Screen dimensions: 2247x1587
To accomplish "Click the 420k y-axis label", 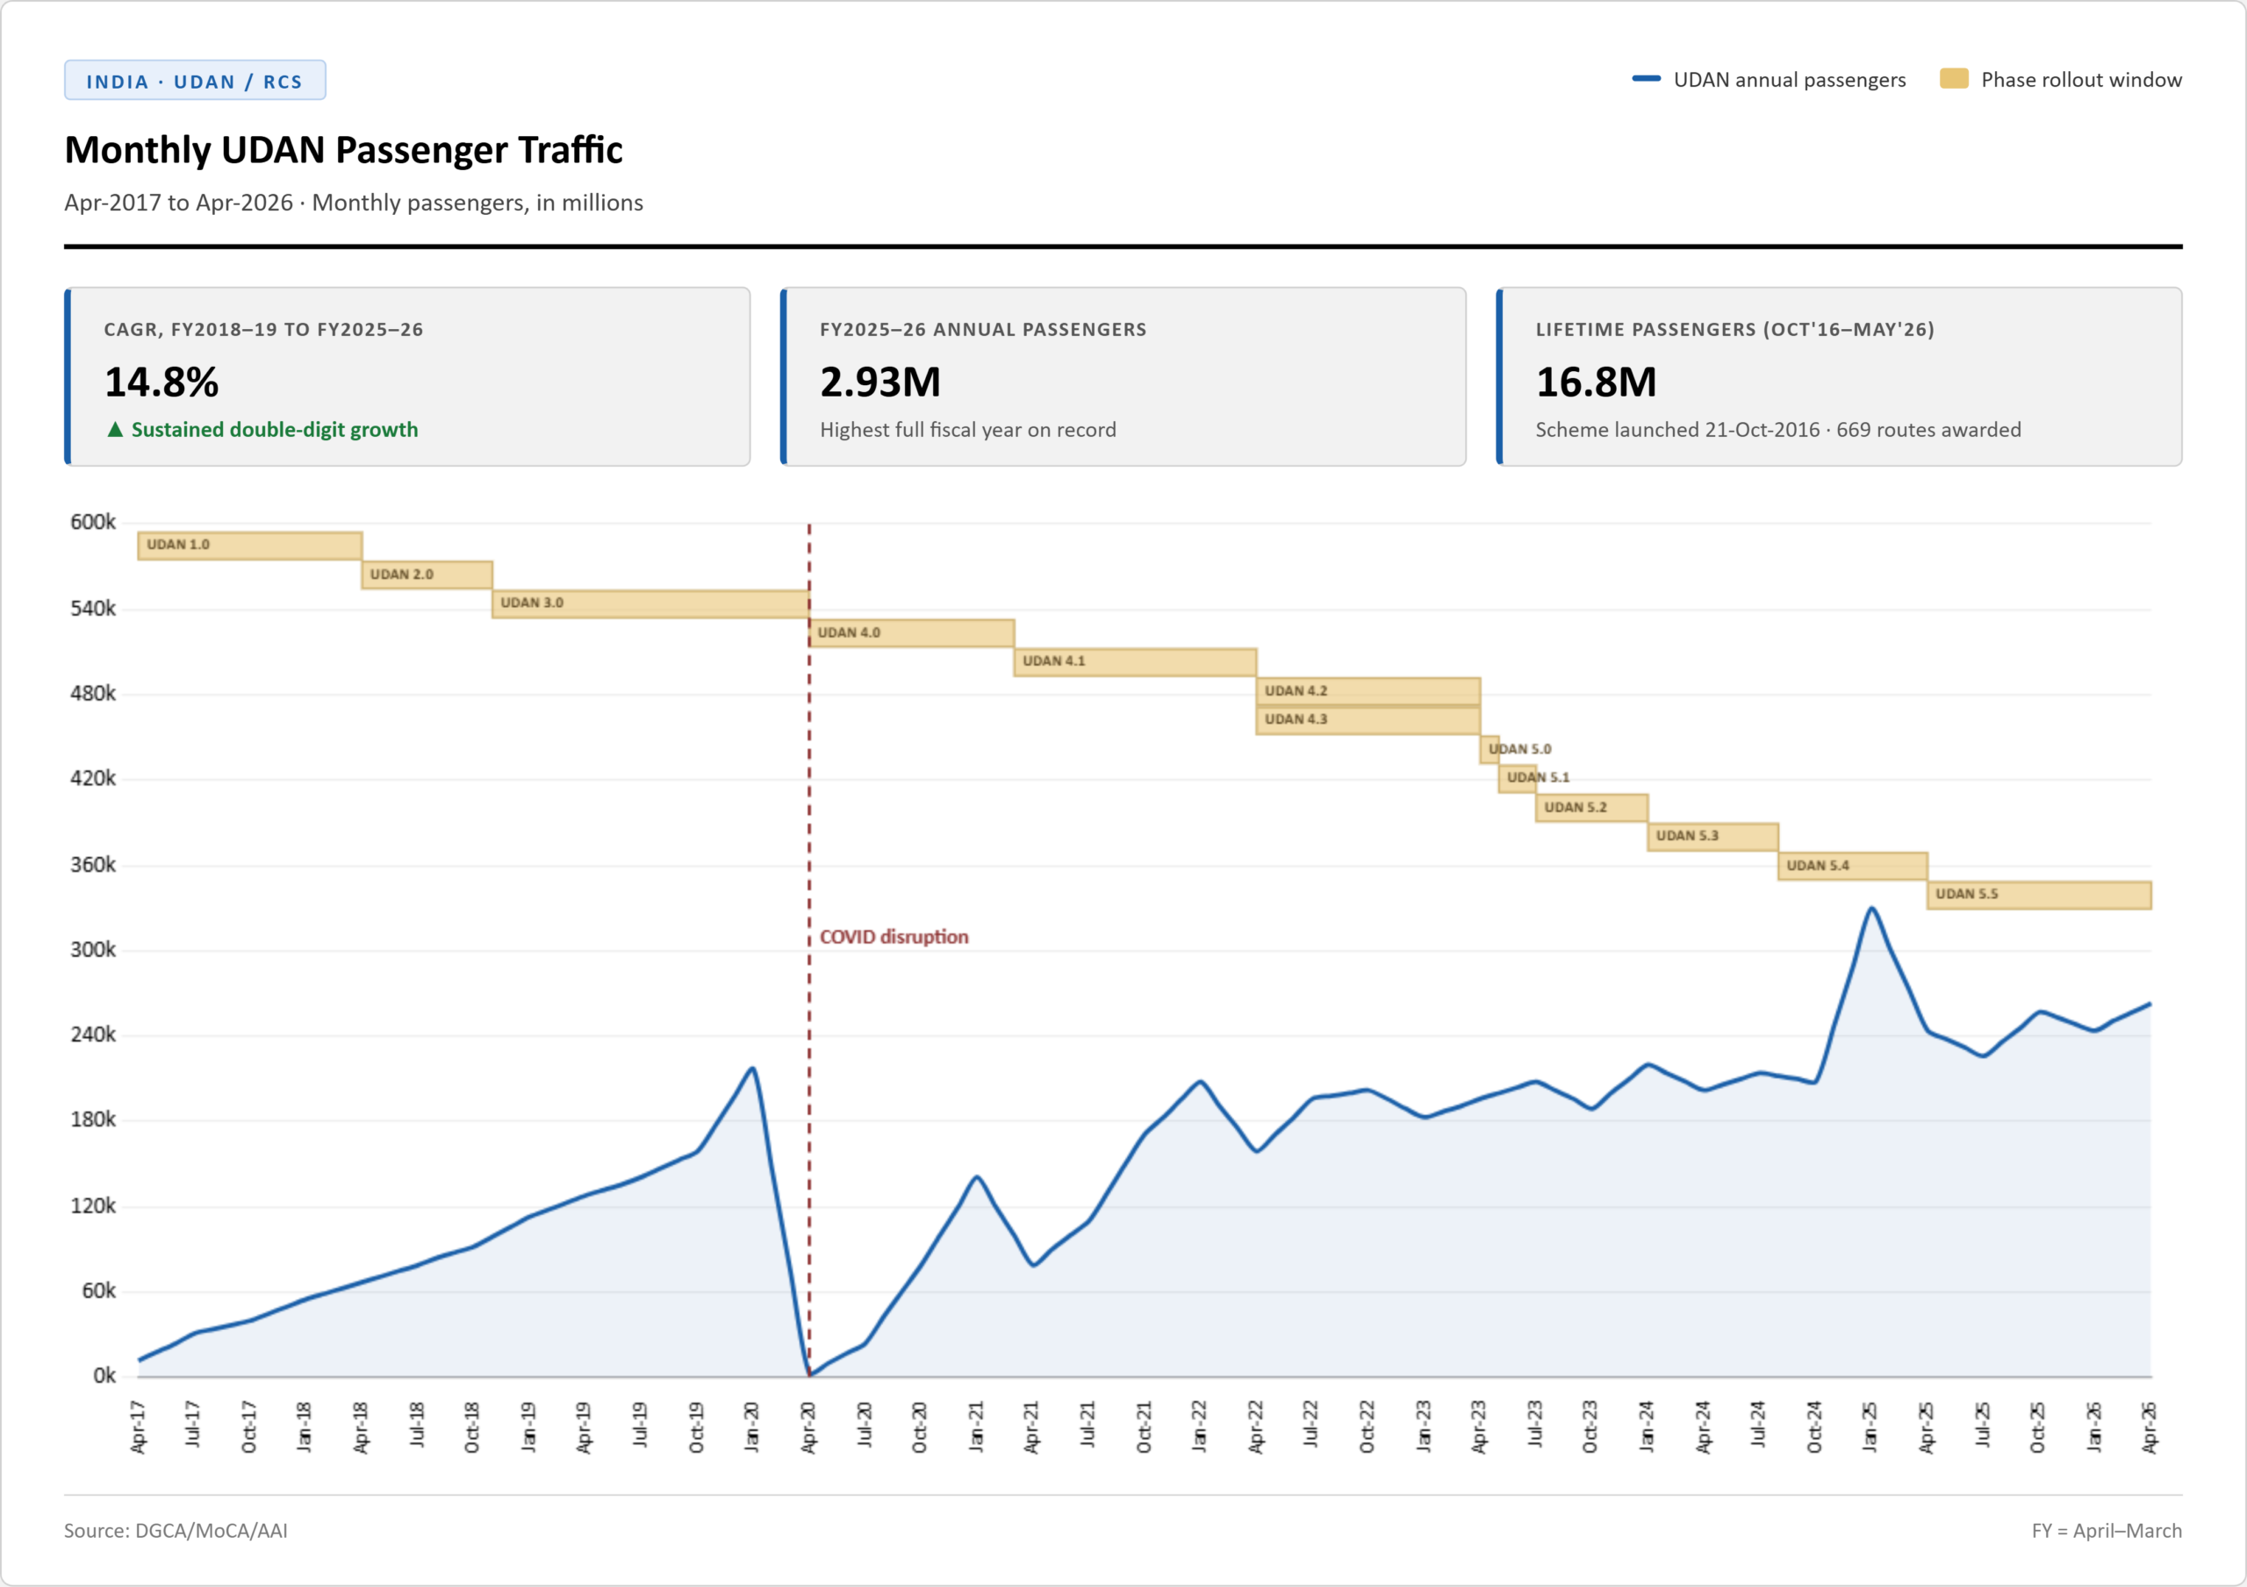I will [x=93, y=779].
